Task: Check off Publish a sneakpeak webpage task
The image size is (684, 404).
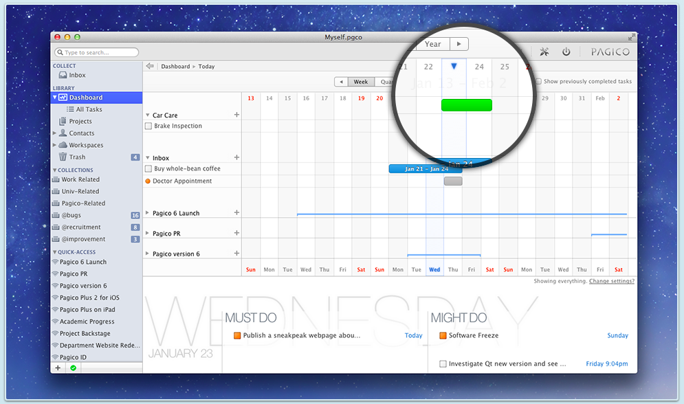Action: [x=237, y=335]
